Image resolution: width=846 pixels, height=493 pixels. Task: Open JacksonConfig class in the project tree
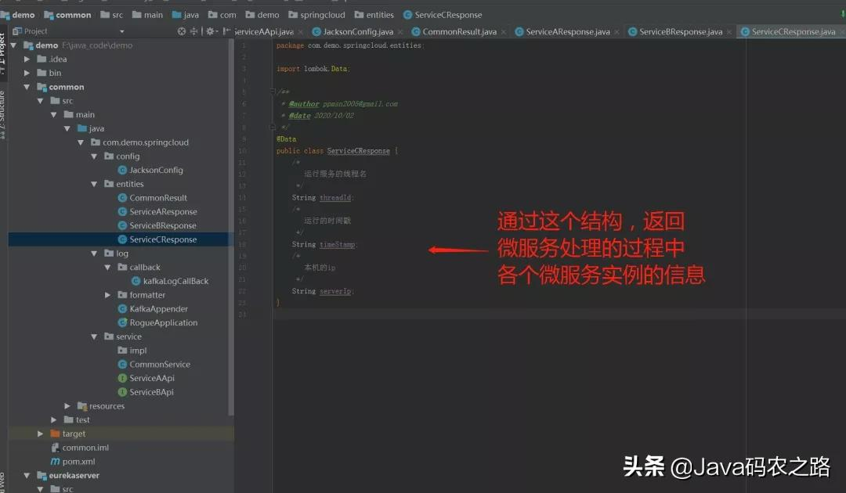click(156, 170)
